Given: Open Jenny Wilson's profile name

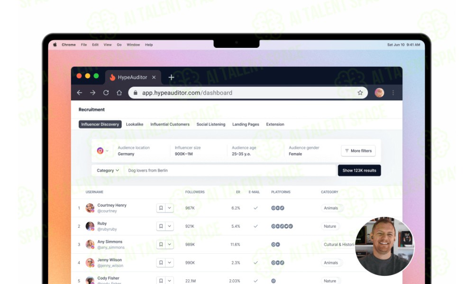Looking at the screenshot, I should click(x=109, y=260).
